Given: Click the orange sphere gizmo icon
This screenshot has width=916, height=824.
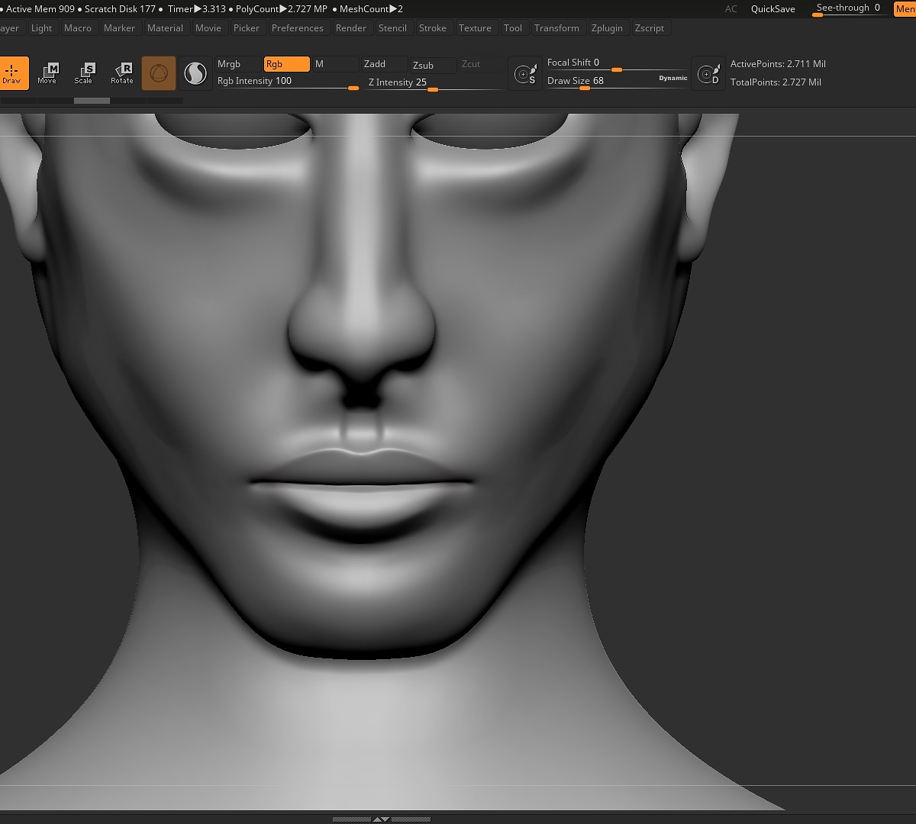Looking at the screenshot, I should [x=159, y=73].
